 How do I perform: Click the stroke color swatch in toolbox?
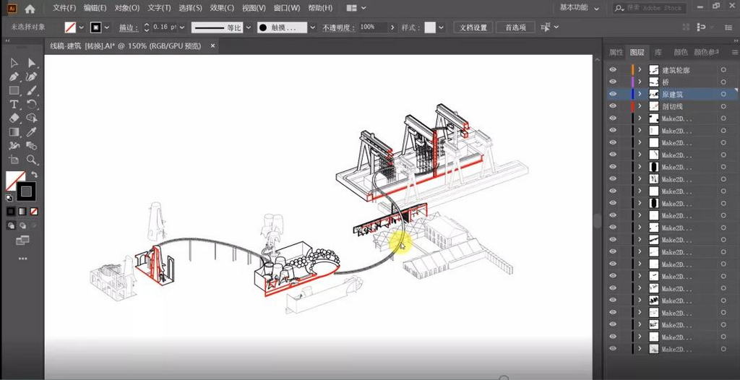[x=26, y=191]
